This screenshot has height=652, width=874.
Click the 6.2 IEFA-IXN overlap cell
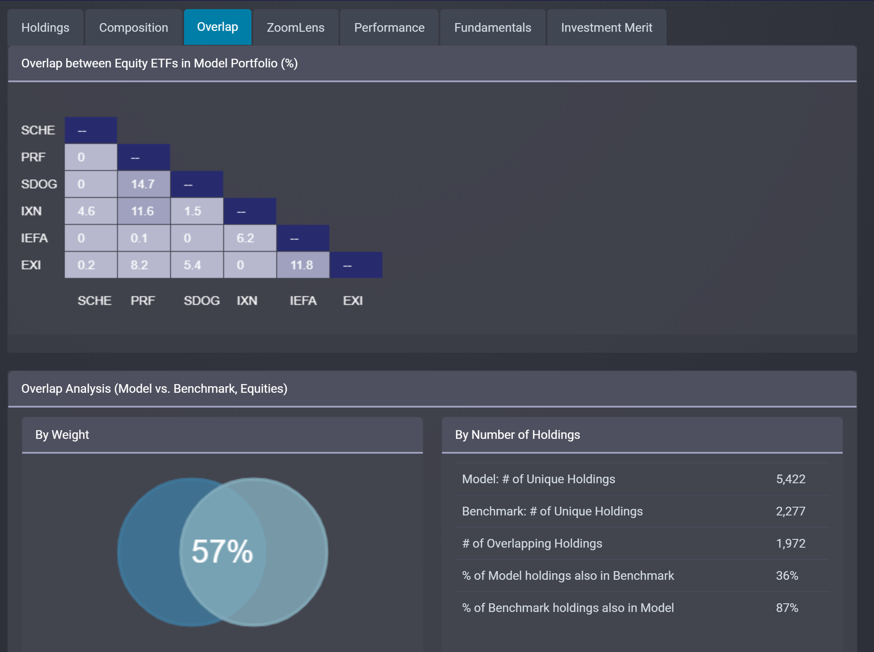tap(250, 238)
